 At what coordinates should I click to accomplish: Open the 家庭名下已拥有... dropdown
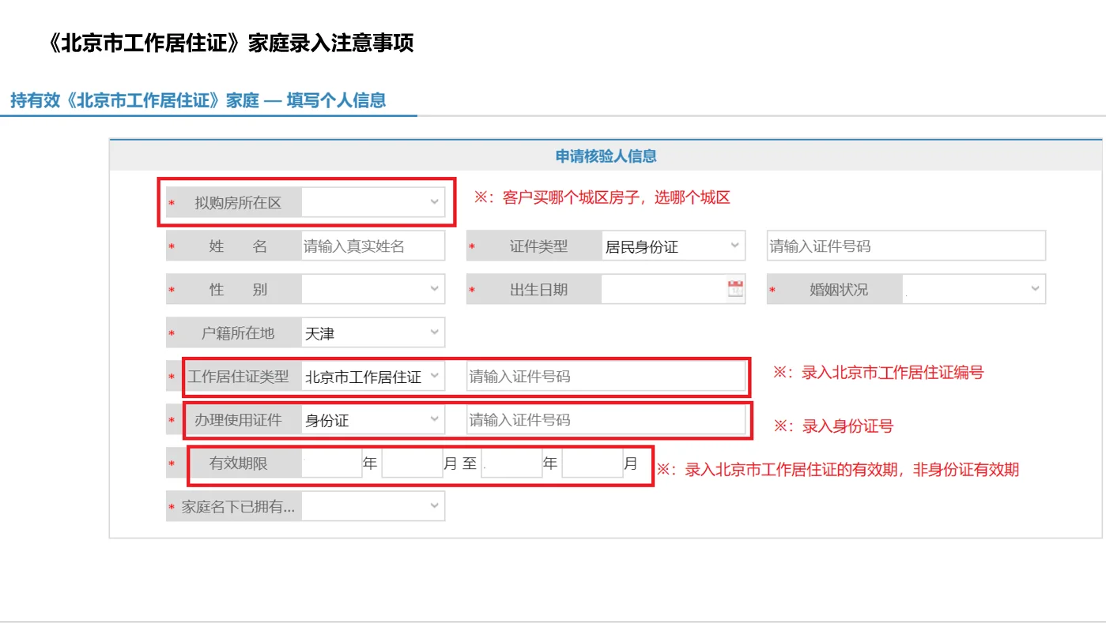(372, 507)
